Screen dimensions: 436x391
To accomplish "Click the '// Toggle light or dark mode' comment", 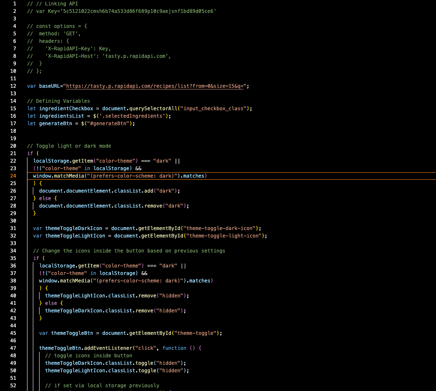I will click(69, 146).
